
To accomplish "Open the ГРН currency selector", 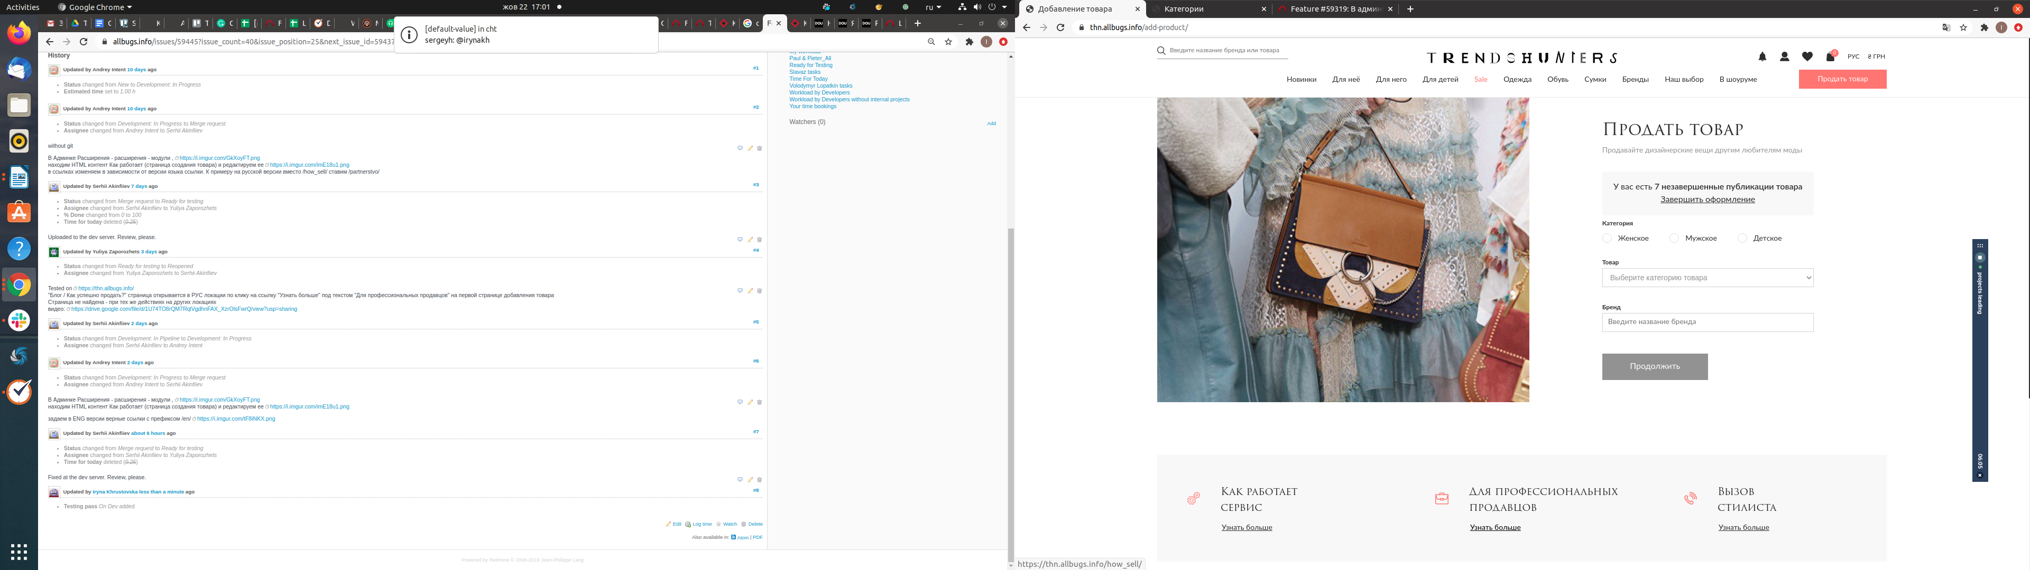I will [x=1876, y=56].
